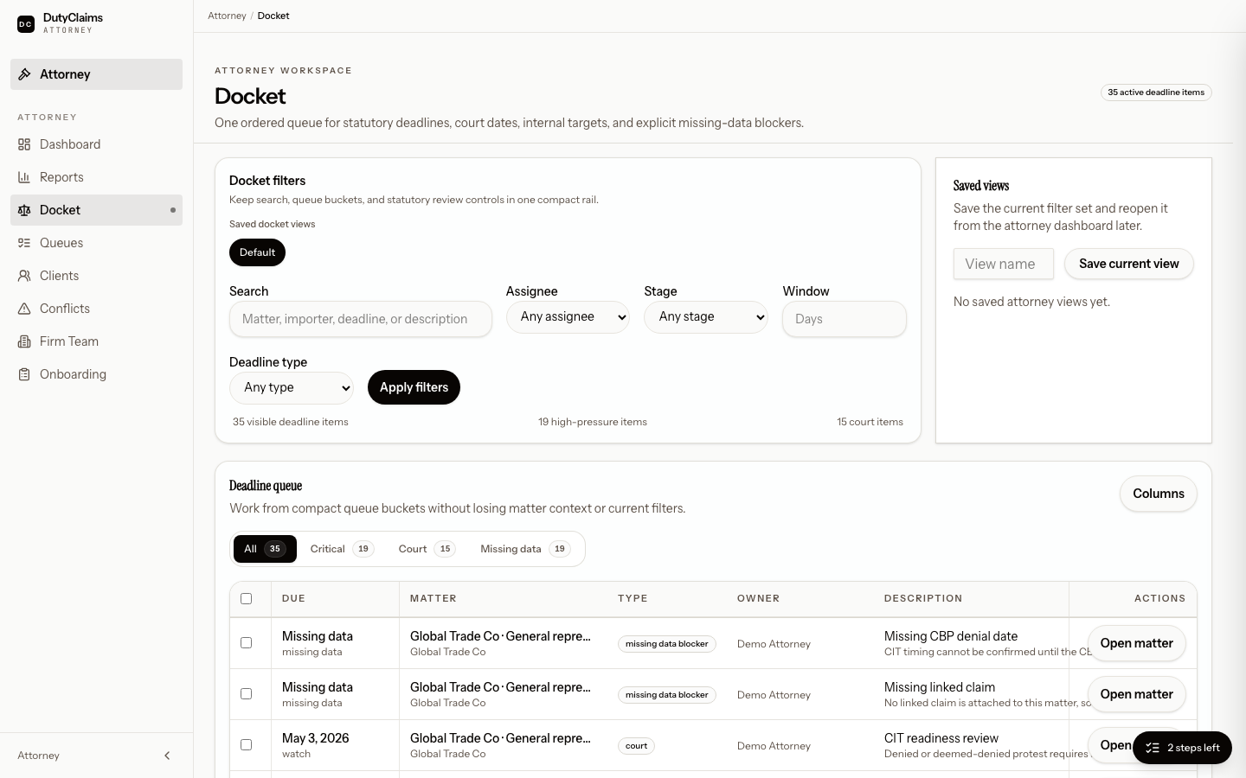The image size is (1246, 778).
Task: Check the Missing CBP denial date row
Action: [x=247, y=643]
